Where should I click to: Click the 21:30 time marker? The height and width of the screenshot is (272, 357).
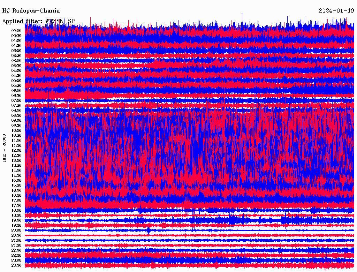[16, 245]
